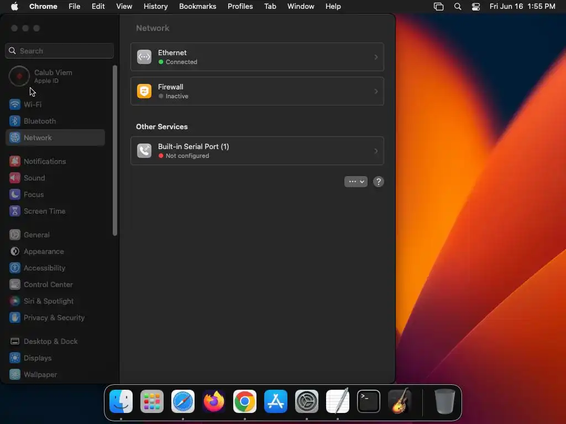Image resolution: width=566 pixels, height=424 pixels.
Task: Open Wallpaper settings
Action: 55,375
